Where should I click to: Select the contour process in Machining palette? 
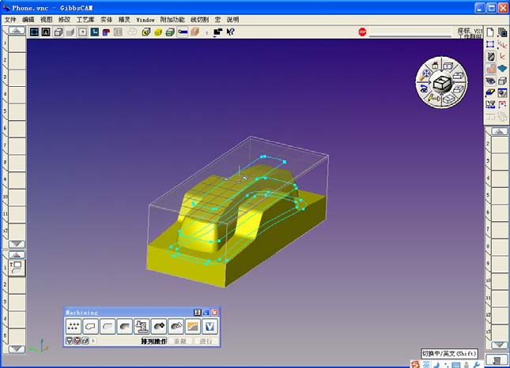tap(90, 326)
